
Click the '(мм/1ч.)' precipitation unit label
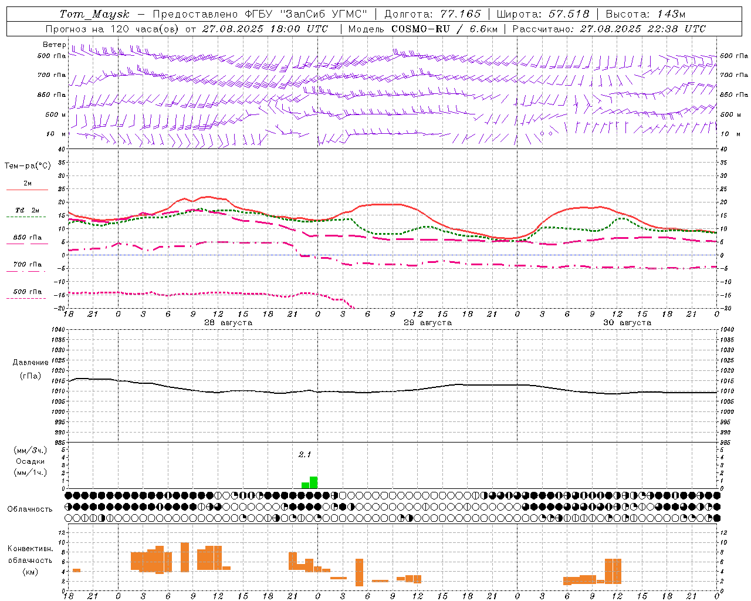(x=31, y=472)
